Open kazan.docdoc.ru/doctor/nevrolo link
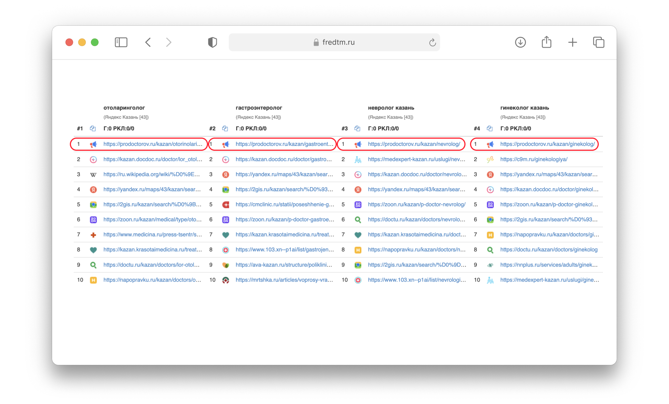669x404 pixels. (x=418, y=174)
